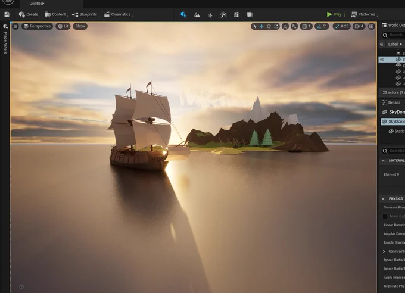Toggle scale snapping set to 0.25

click(342, 26)
